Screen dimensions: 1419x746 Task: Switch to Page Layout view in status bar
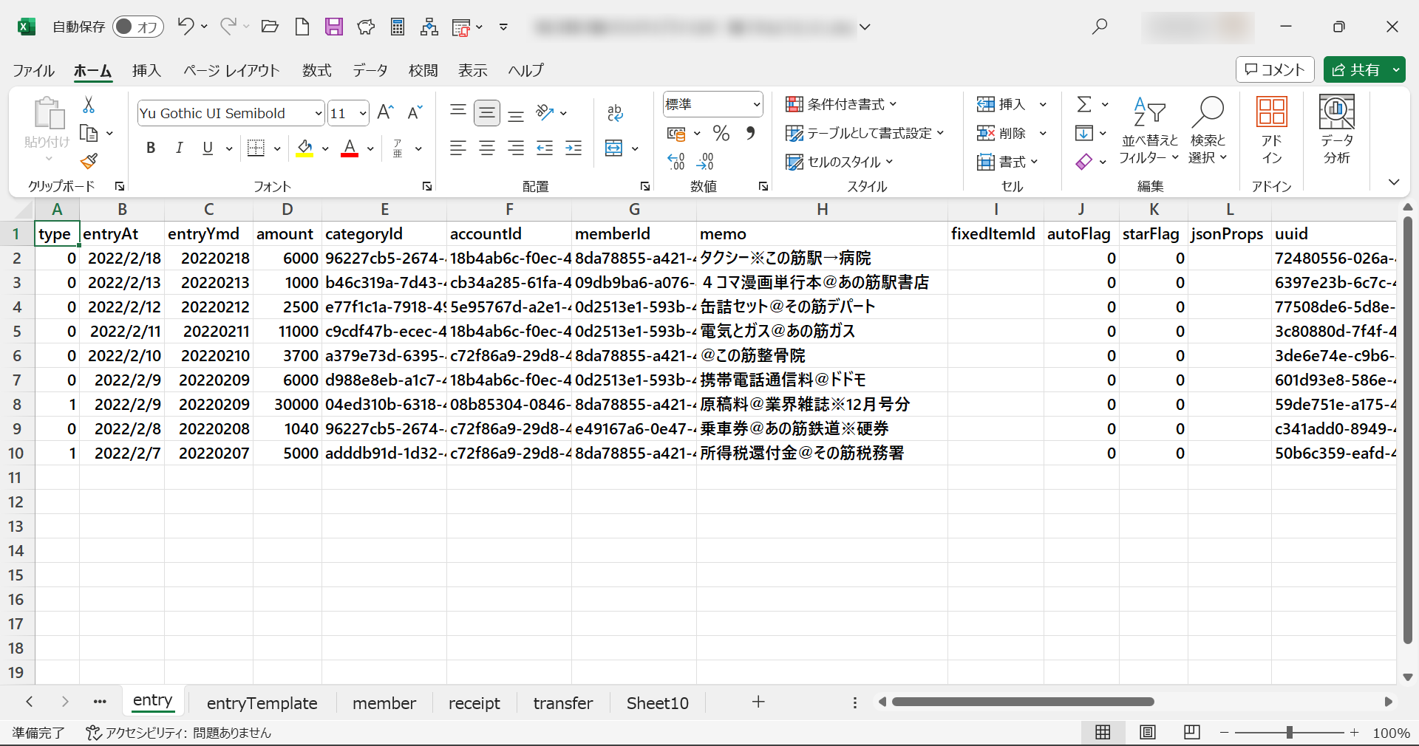tap(1148, 732)
